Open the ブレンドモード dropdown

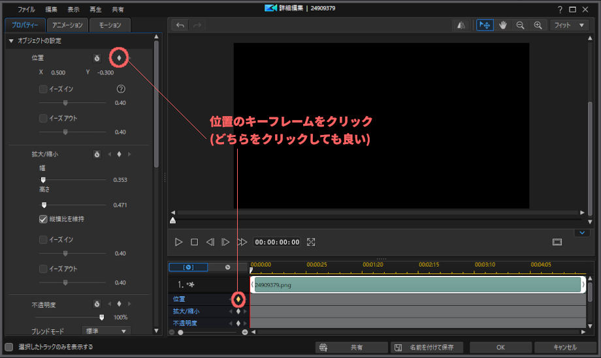105,331
